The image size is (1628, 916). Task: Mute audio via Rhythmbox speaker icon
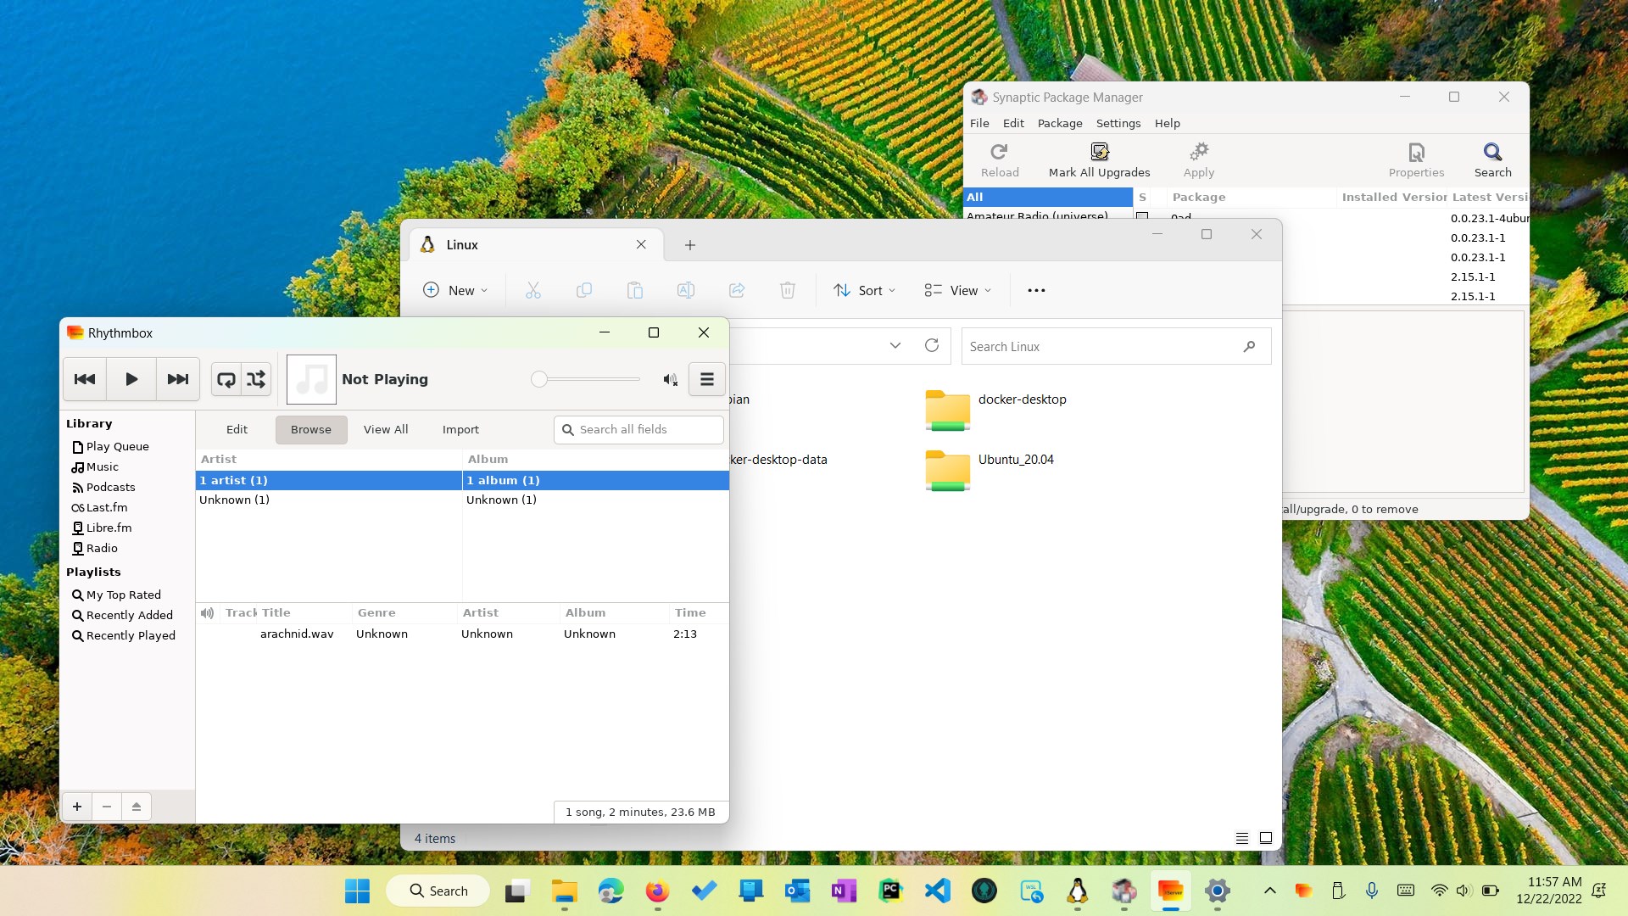pos(670,379)
